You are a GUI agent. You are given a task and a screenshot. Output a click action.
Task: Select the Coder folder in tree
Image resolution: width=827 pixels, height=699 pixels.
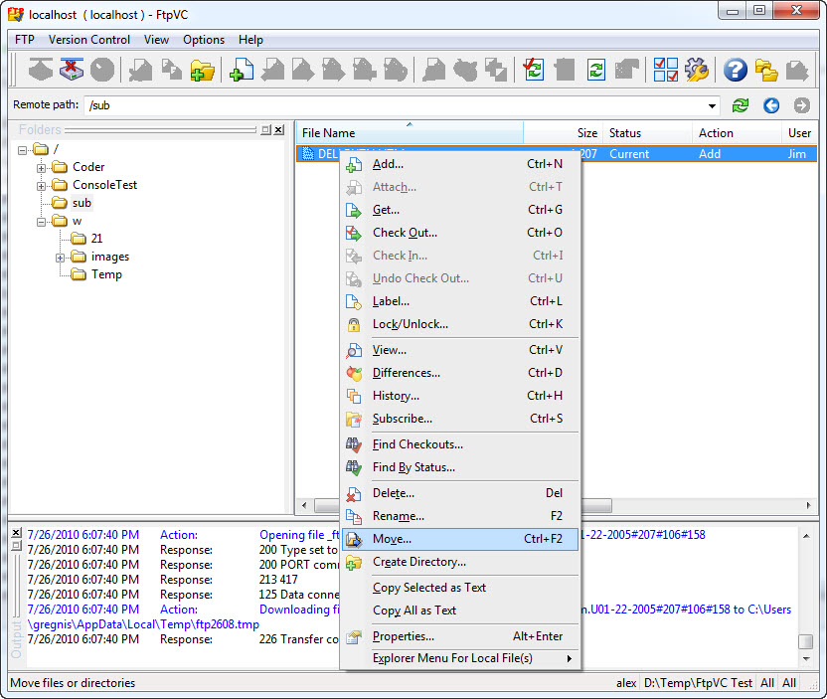coord(88,167)
